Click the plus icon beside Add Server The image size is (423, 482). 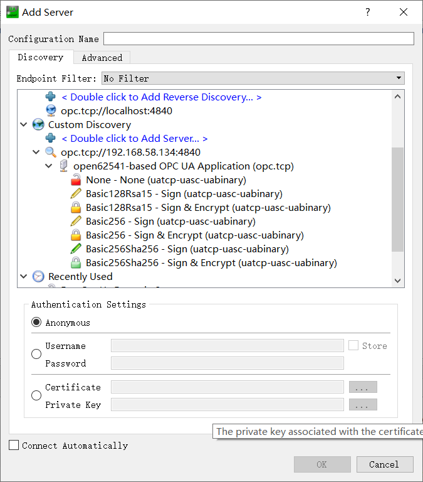(51, 138)
